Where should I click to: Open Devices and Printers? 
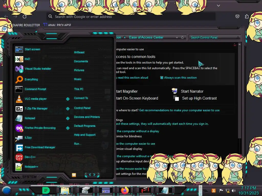(87, 117)
